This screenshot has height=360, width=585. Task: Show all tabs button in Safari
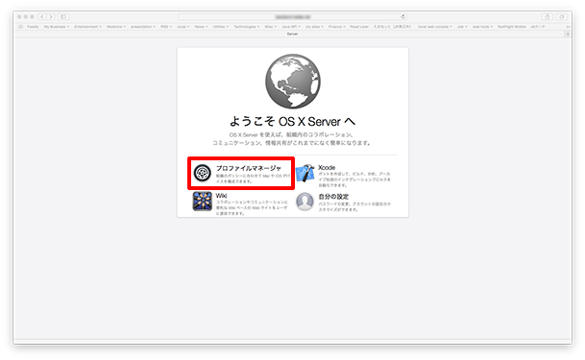[562, 16]
